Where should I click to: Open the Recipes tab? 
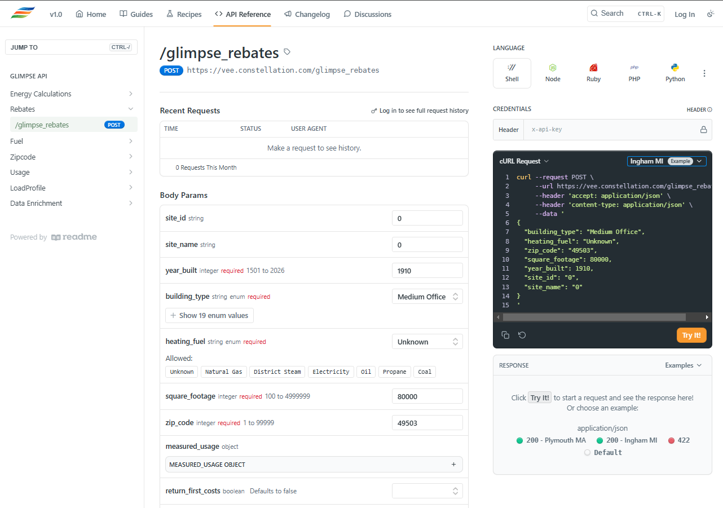coord(184,14)
